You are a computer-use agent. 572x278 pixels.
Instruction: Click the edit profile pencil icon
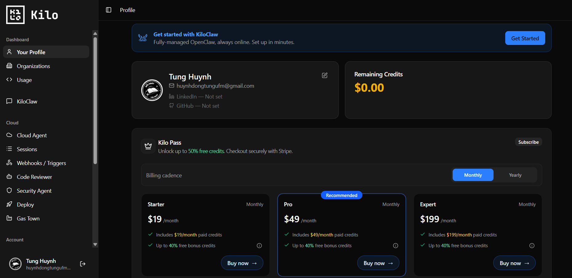[325, 75]
